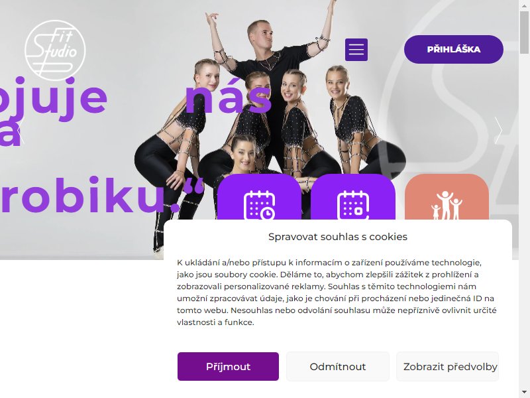Click the scrollbar down arrow

524,393
